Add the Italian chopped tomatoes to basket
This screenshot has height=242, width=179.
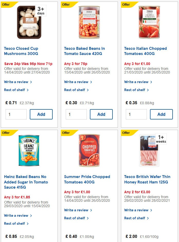161,114
